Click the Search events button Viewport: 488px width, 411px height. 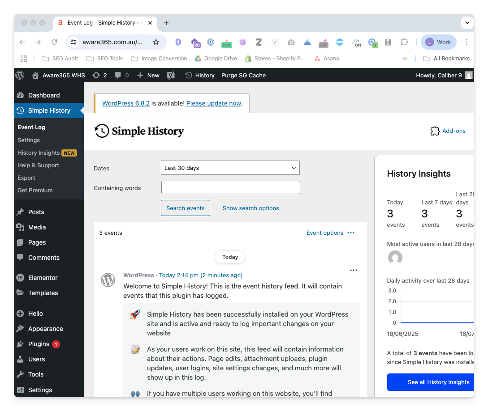(x=185, y=208)
